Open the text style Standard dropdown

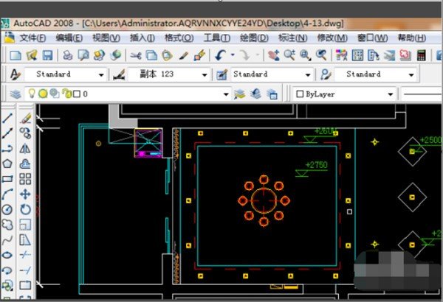tap(101, 74)
